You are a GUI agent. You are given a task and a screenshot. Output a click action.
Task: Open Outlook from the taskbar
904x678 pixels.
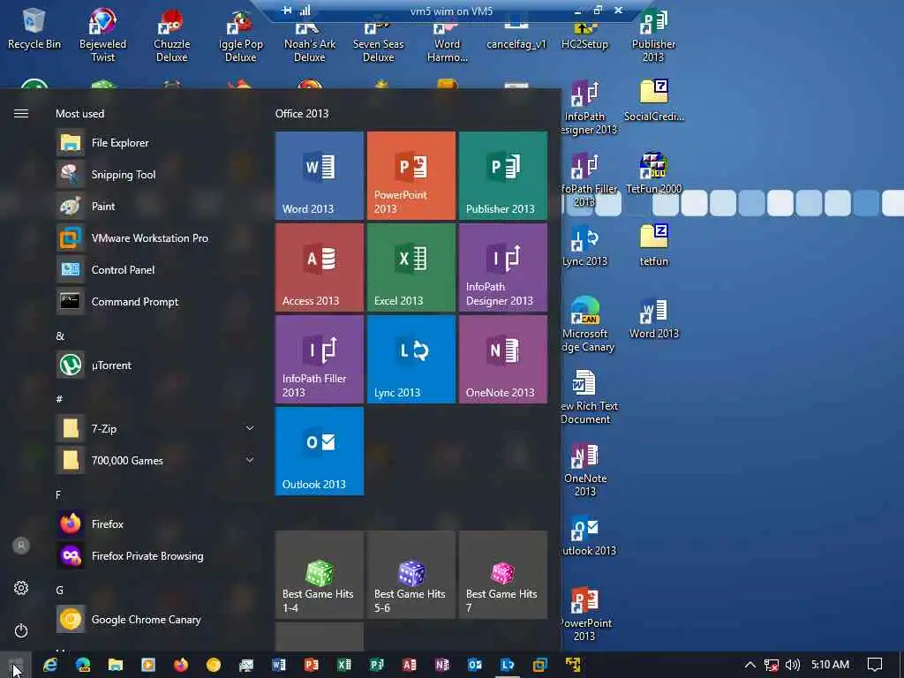click(x=474, y=665)
